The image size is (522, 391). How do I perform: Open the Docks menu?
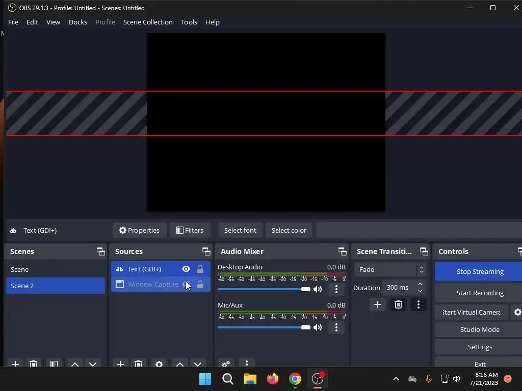[x=78, y=22]
